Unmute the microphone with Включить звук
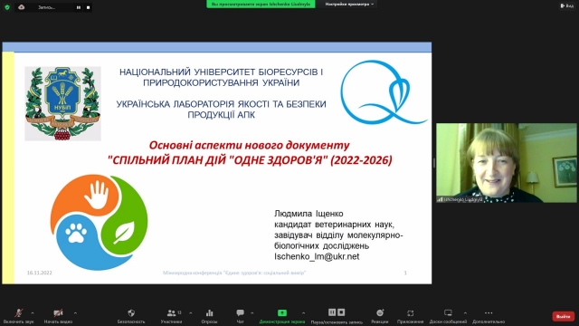 click(18, 316)
